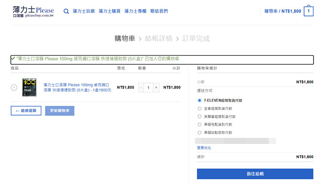
Task: Click the 購物車總計 heading
Action: pos(207,68)
